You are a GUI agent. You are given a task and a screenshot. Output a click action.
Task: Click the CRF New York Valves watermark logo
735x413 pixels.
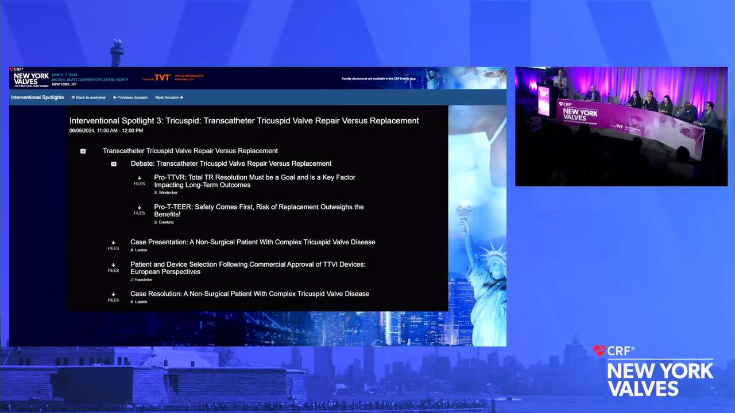click(x=653, y=371)
